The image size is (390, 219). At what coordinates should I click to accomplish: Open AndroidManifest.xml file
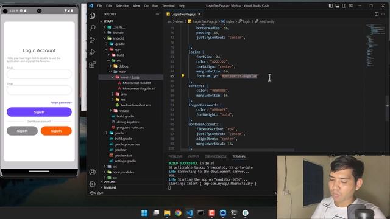click(135, 105)
